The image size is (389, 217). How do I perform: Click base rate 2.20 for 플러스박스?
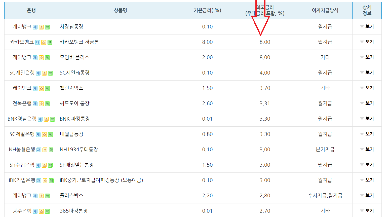pyautogui.click(x=207, y=196)
